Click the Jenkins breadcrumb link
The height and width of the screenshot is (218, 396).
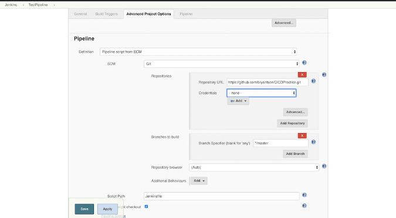[x=11, y=5]
